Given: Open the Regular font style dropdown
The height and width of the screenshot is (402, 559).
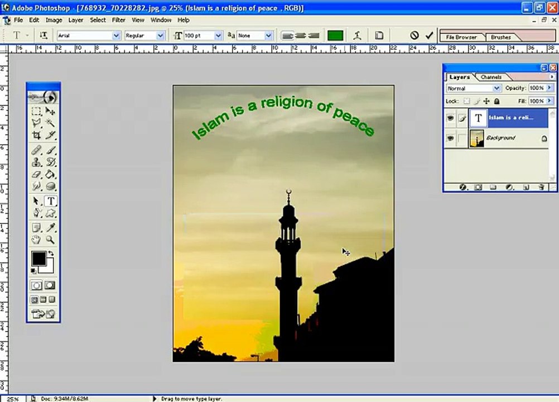Looking at the screenshot, I should click(x=161, y=36).
